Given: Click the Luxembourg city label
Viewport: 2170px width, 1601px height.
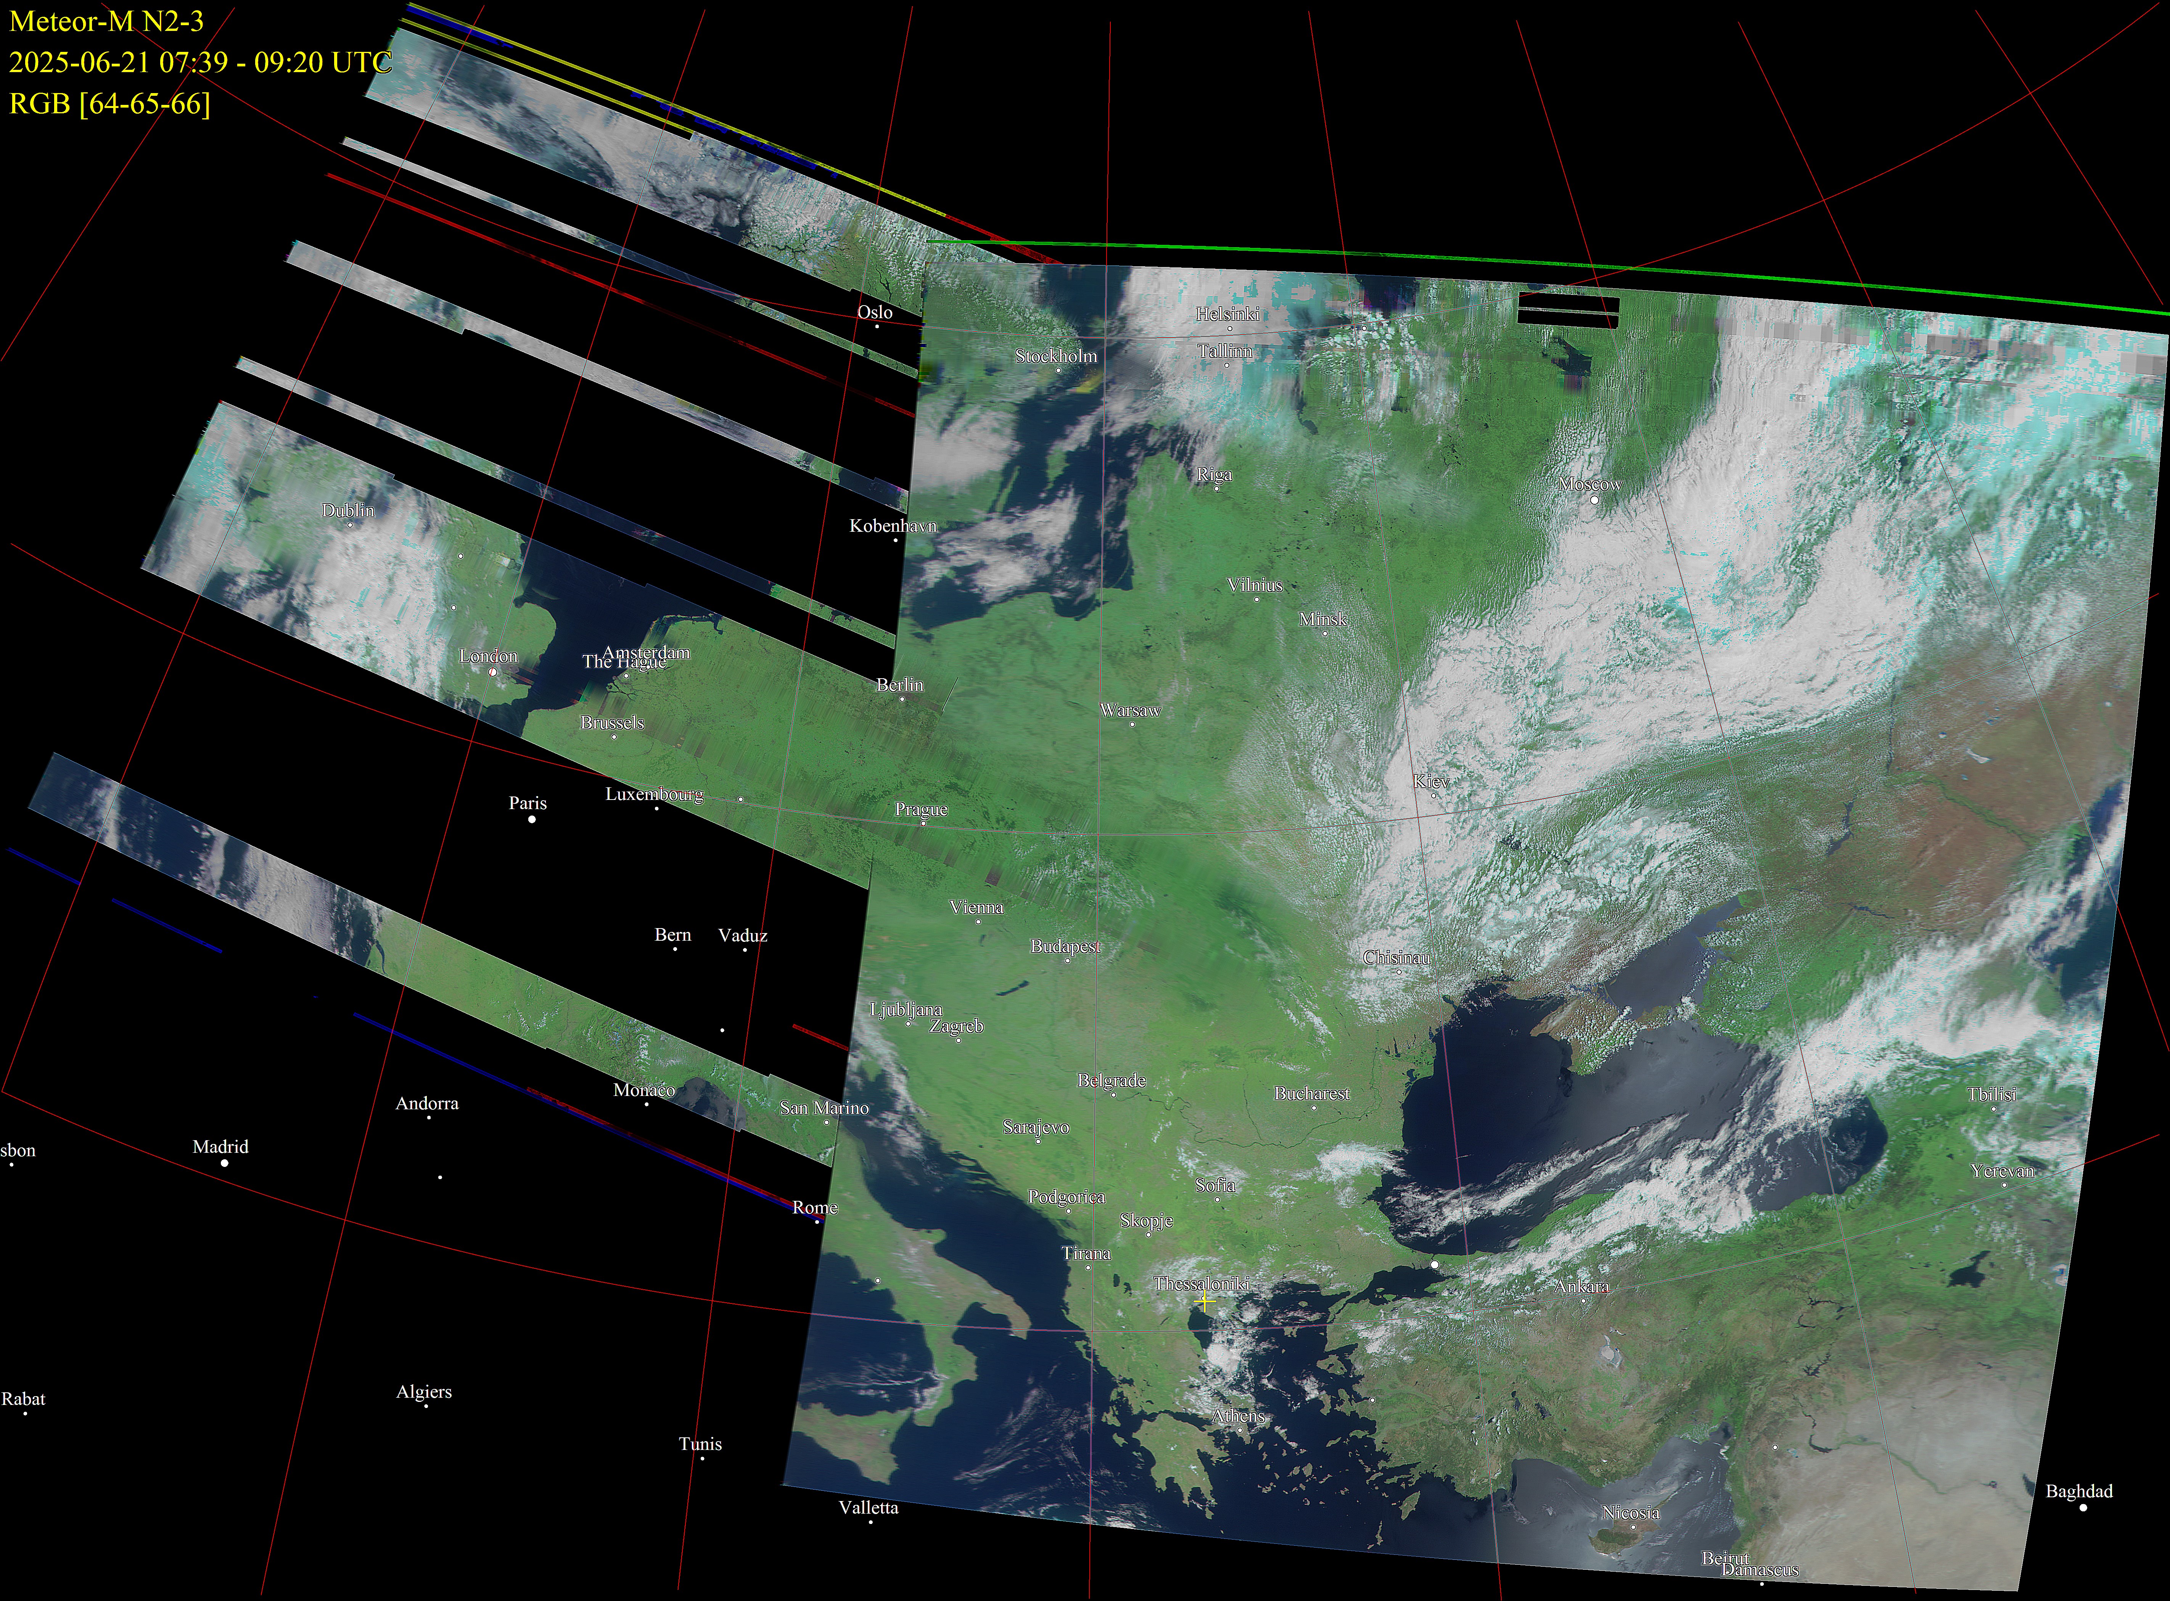Looking at the screenshot, I should [x=654, y=795].
